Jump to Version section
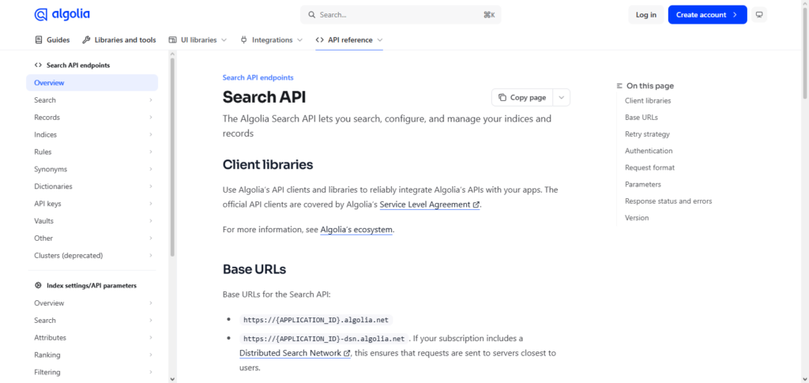 [x=637, y=218]
